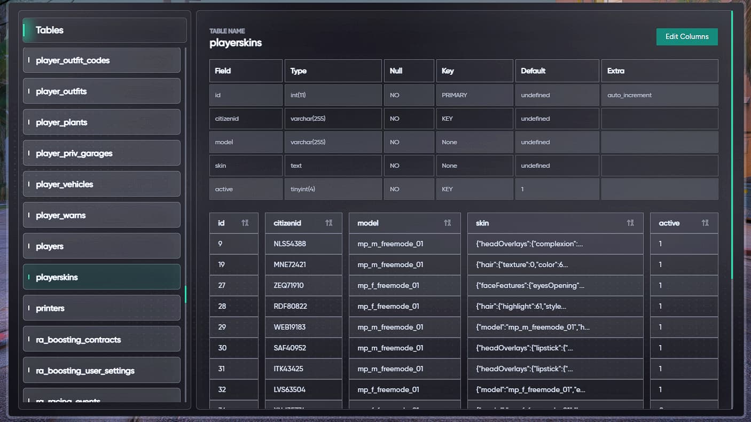Click the skin value of row id 19
This screenshot has width=751, height=422.
tap(555, 264)
